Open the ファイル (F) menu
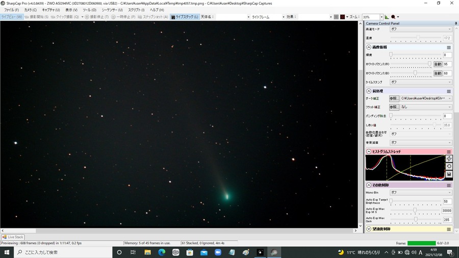The image size is (459, 258). pyautogui.click(x=11, y=10)
